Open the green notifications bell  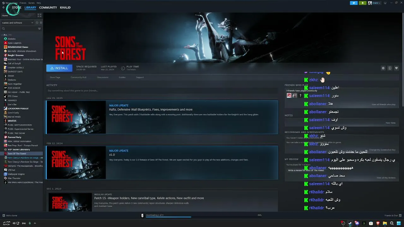pyautogui.click(x=363, y=3)
